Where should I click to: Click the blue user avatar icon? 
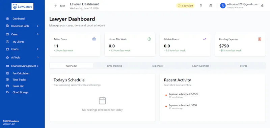tap(223, 6)
